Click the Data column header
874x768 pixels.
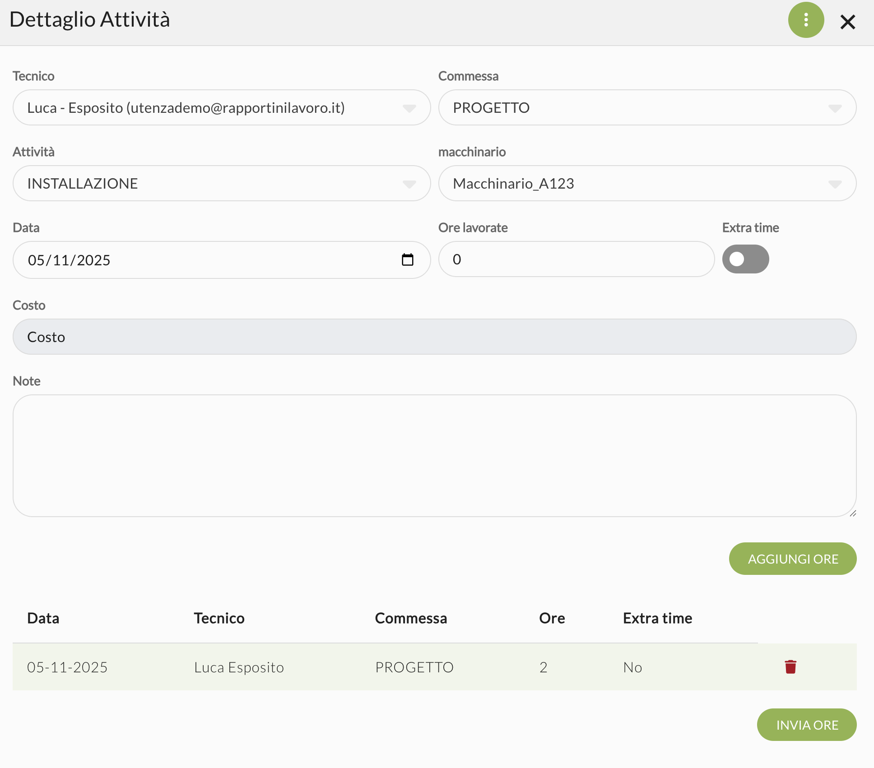pos(43,618)
